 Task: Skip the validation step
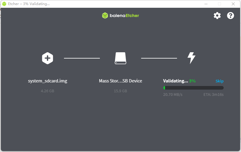coord(219,81)
